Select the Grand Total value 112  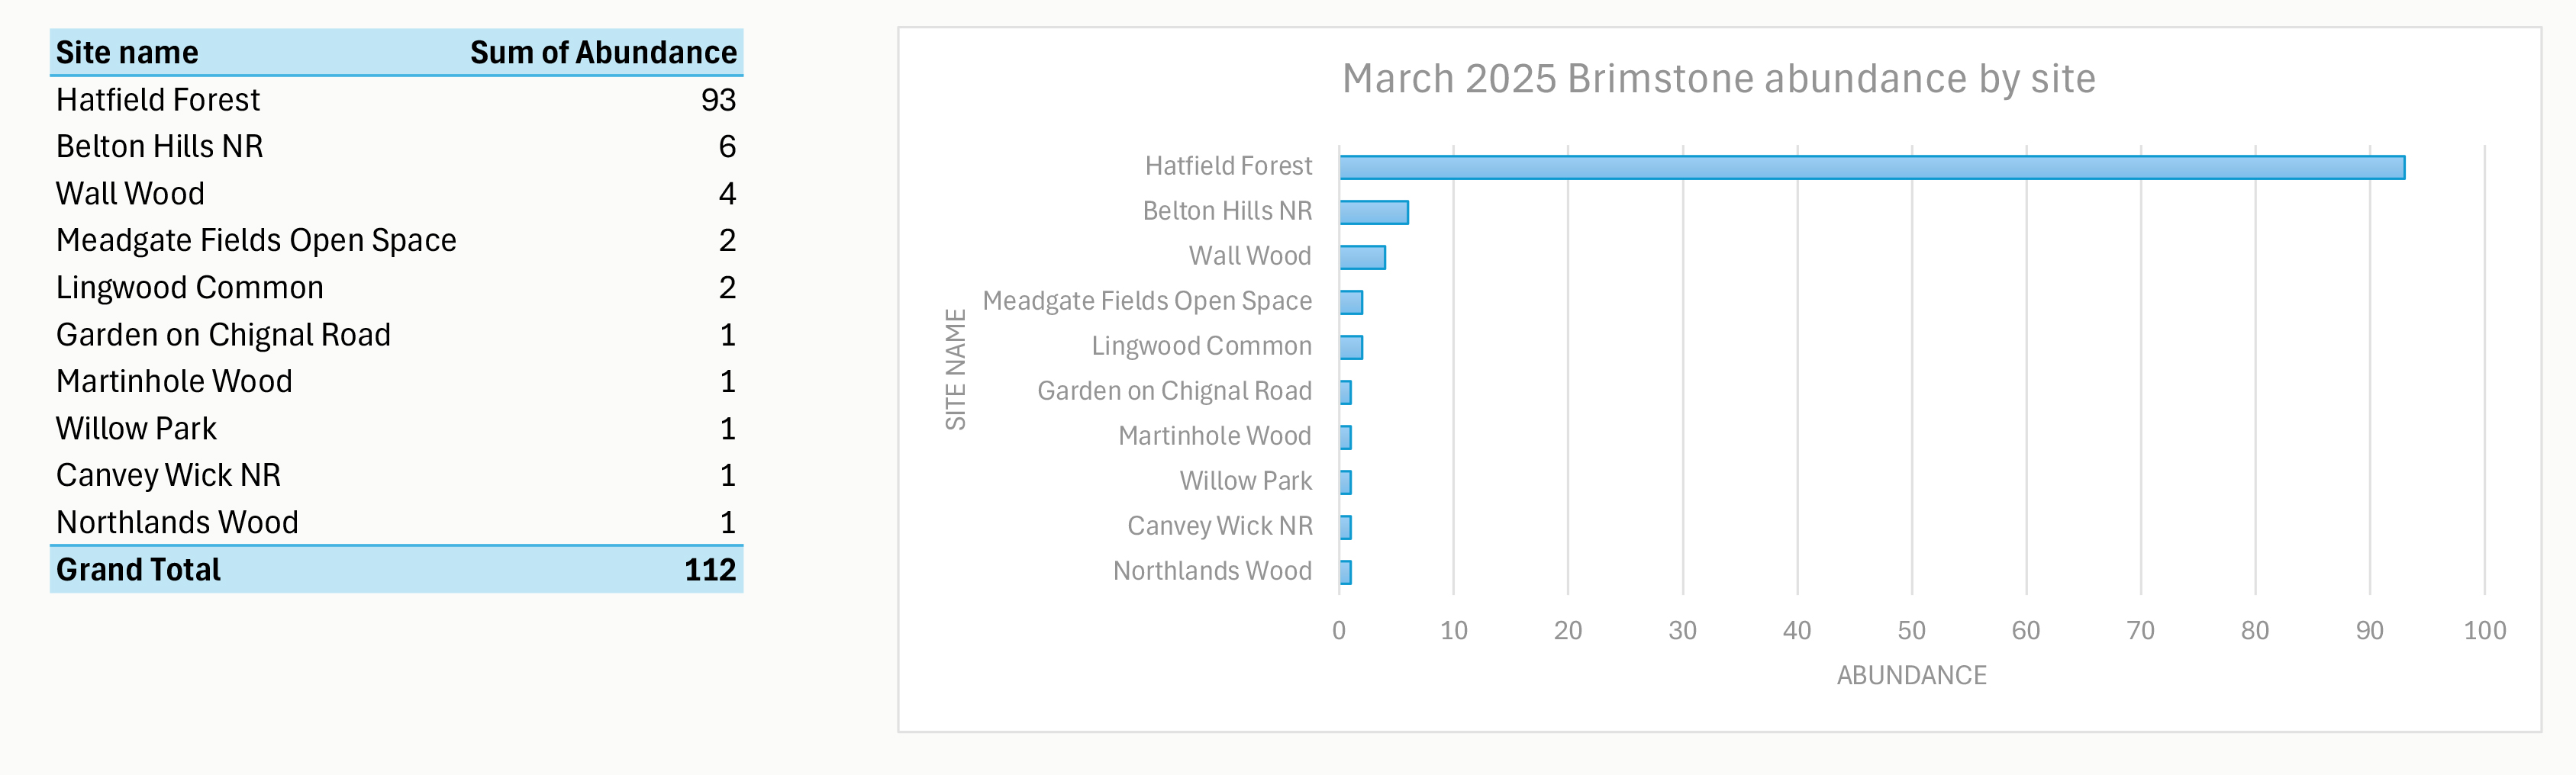[710, 569]
